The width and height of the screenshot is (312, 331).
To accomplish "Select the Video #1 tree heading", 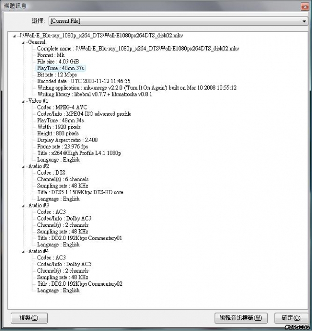I will [x=38, y=101].
